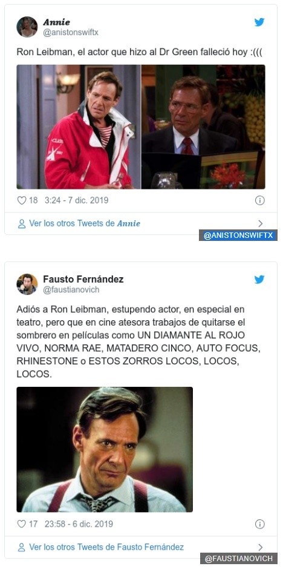The width and height of the screenshot is (283, 569).
Task: Like Annie's tweet with the heart icon
Action: pos(22,200)
